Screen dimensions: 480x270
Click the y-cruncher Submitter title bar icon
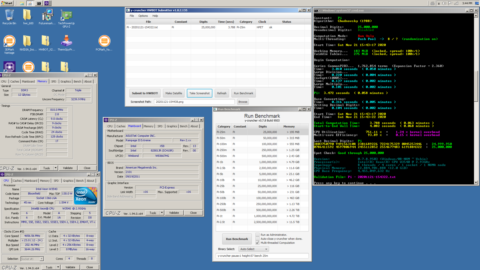point(128,10)
